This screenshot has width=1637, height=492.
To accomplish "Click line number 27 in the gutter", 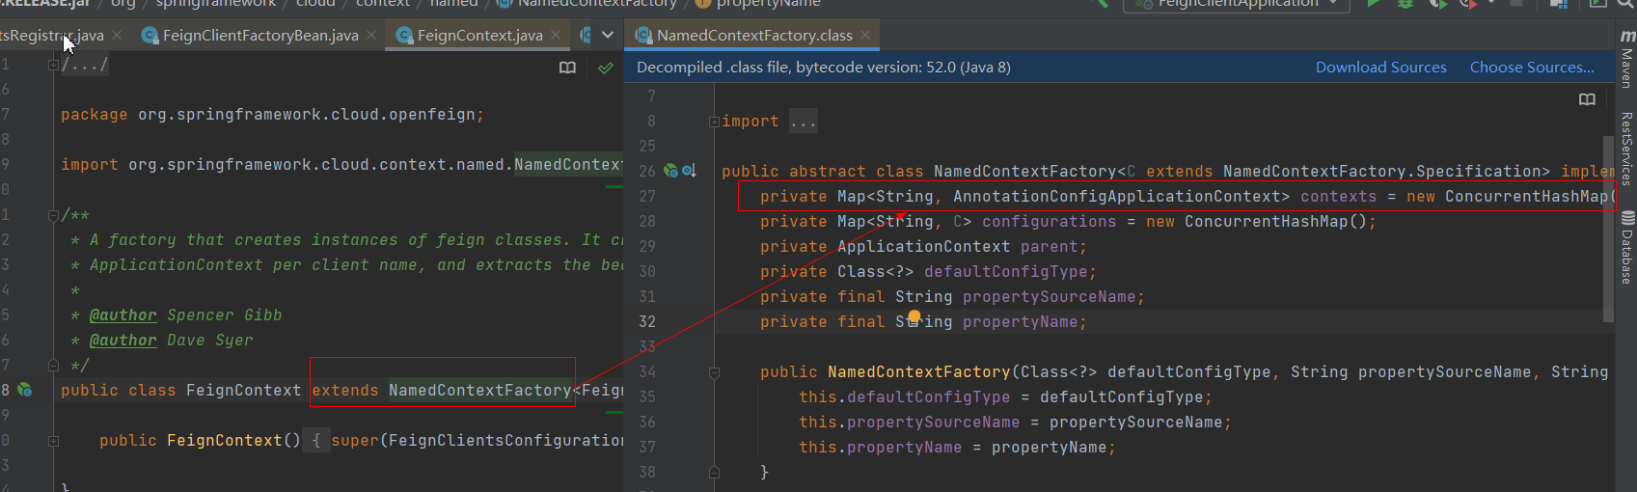I will pyautogui.click(x=647, y=197).
